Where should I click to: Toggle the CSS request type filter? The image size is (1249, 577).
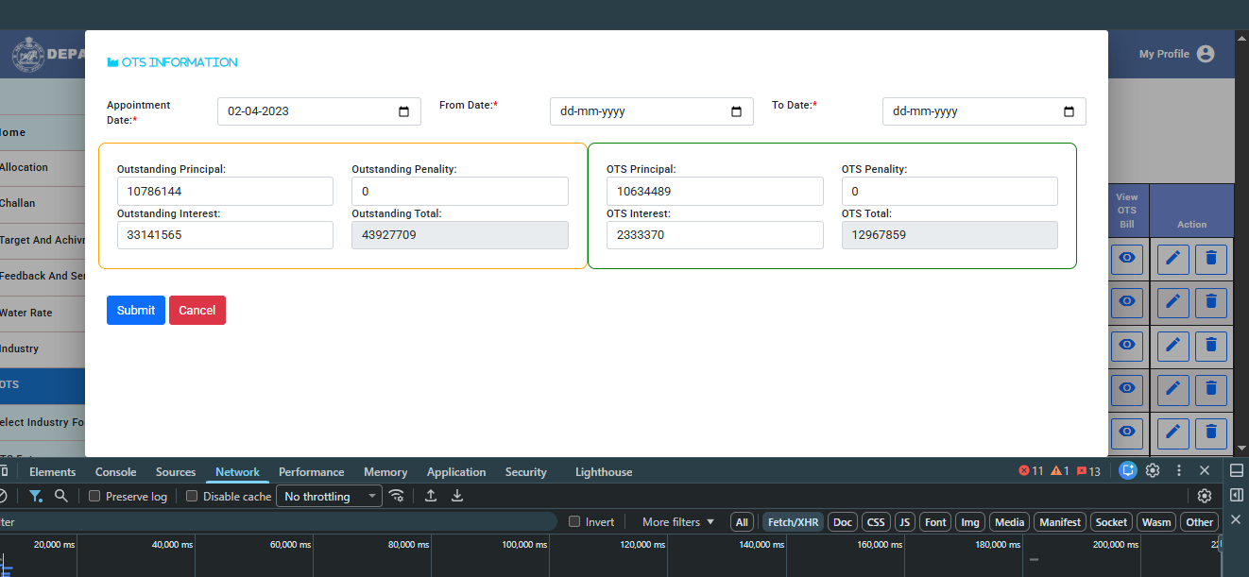876,522
